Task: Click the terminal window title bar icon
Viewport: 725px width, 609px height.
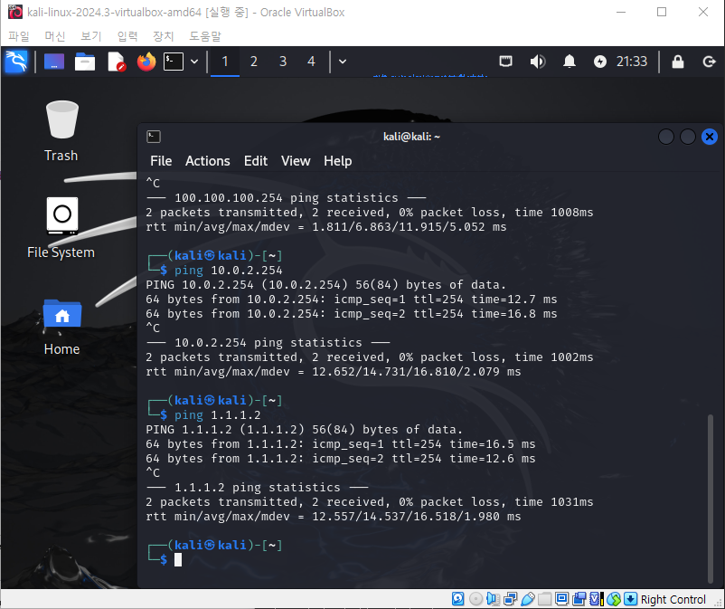Action: coord(154,137)
